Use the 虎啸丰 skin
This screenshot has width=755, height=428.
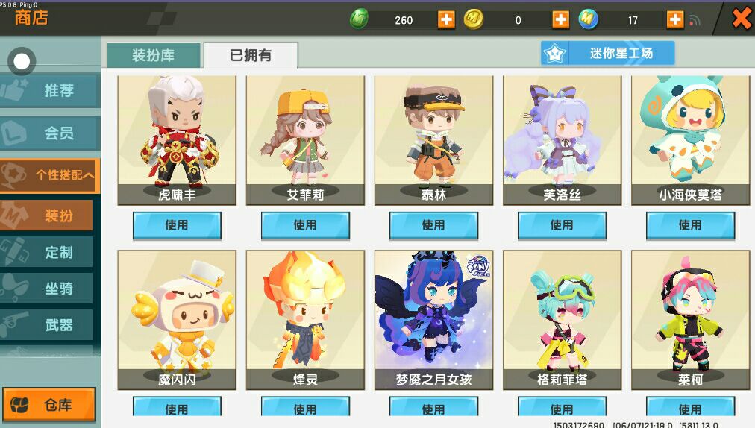(177, 225)
